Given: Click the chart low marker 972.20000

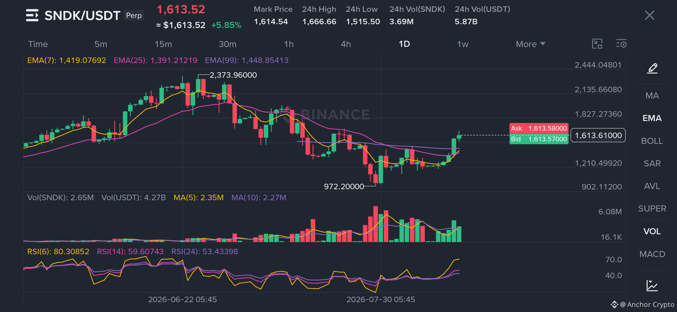Looking at the screenshot, I should (344, 186).
